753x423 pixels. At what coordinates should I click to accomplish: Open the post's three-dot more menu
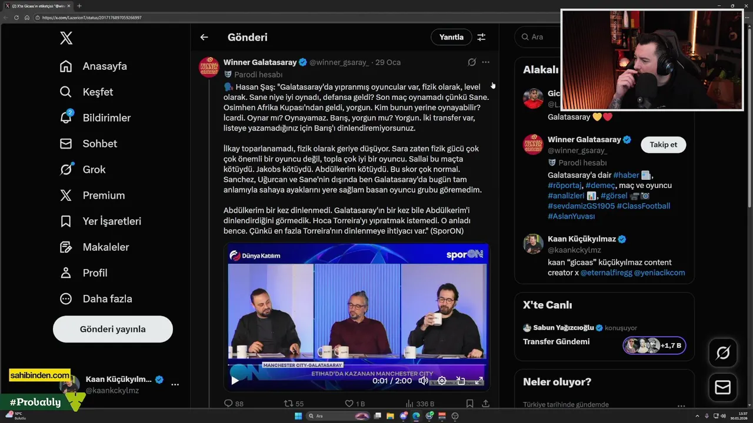point(485,62)
